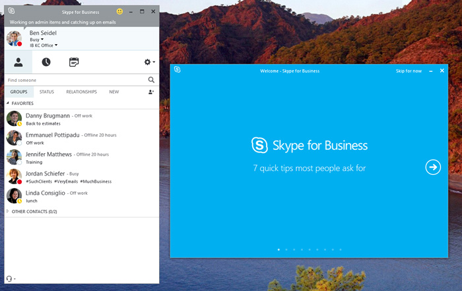Screen dimensions: 462x291
Task: Click the 'lunch' note under Linda
Action: click(x=32, y=201)
